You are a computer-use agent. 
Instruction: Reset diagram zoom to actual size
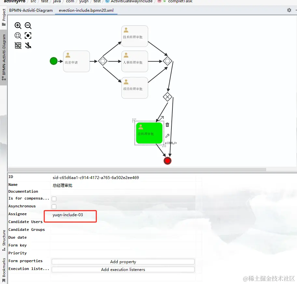18,36
